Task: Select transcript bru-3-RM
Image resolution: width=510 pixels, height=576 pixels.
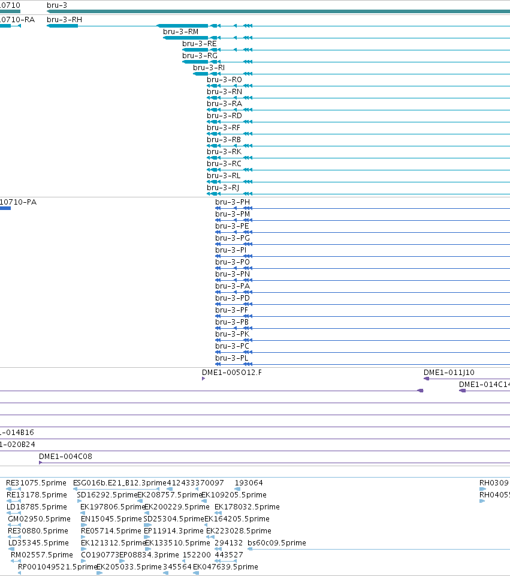Action: 181,32
